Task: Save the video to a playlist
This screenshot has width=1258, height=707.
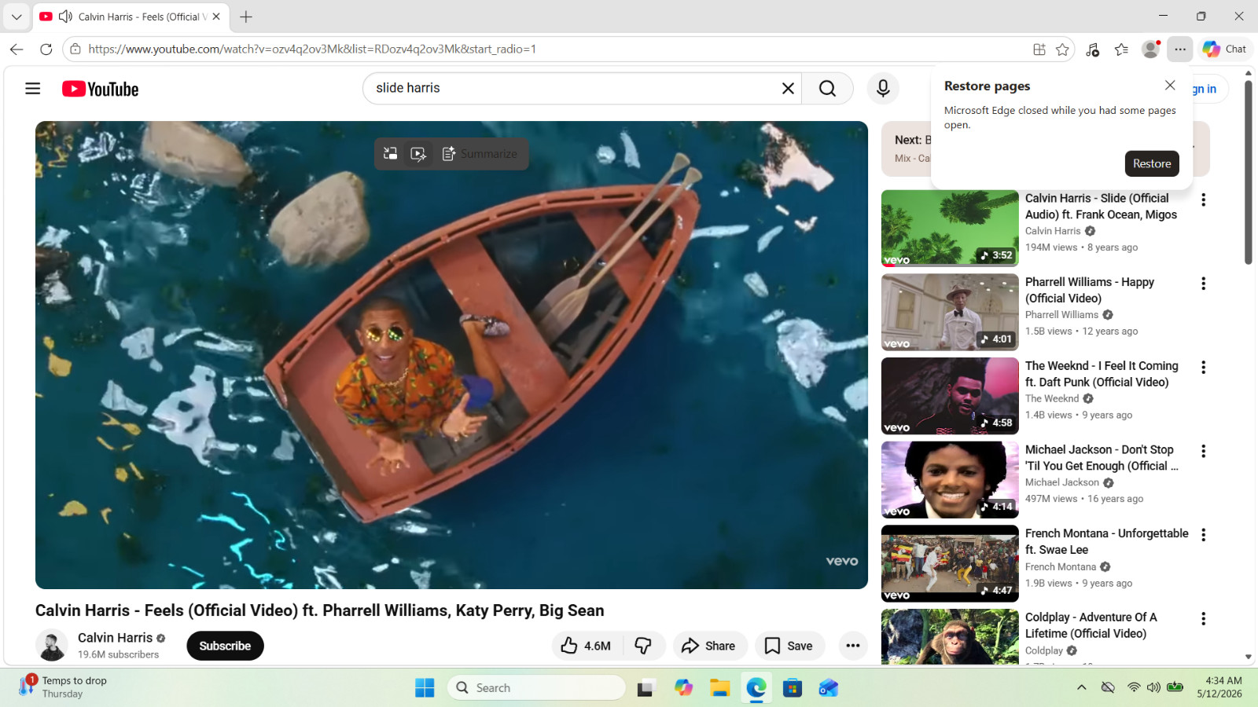Action: point(789,646)
